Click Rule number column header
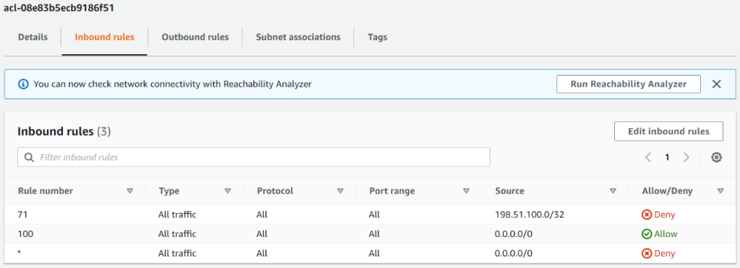The width and height of the screenshot is (740, 268). (46, 191)
